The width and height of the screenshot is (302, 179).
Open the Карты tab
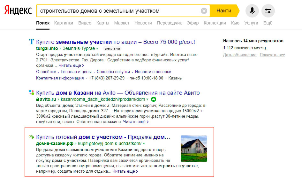coord(103,23)
